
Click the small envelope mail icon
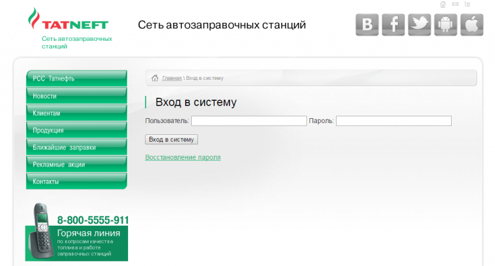[x=455, y=4]
